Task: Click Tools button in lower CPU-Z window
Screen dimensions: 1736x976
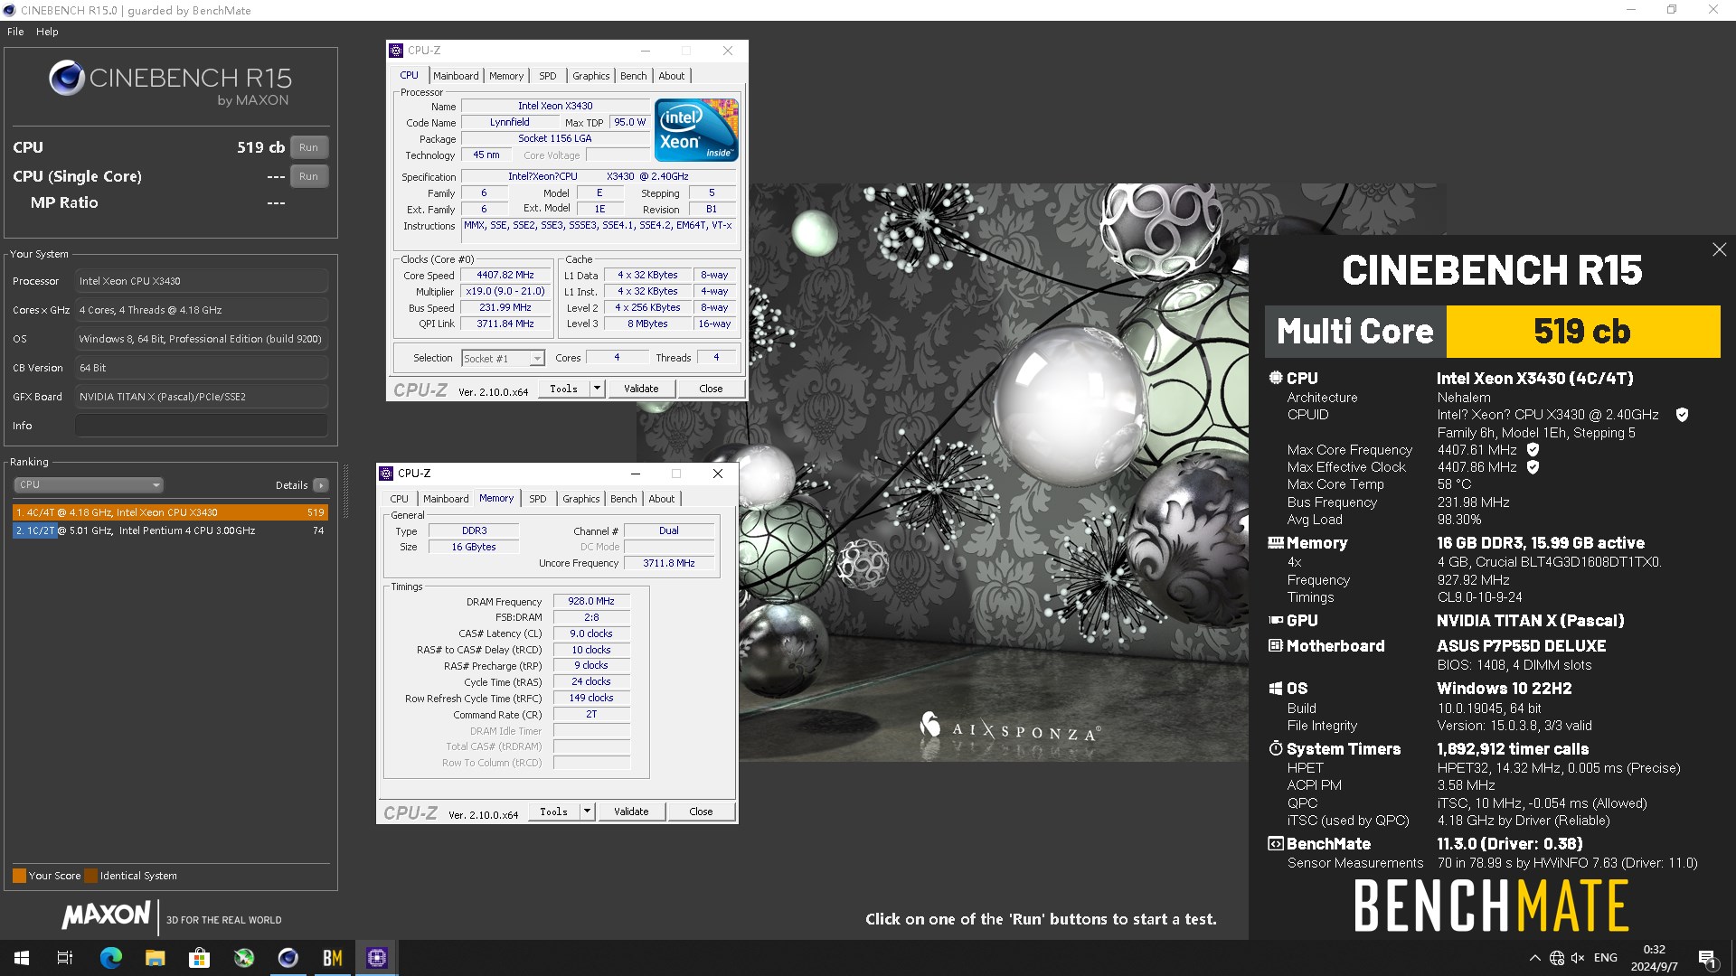Action: (x=553, y=812)
